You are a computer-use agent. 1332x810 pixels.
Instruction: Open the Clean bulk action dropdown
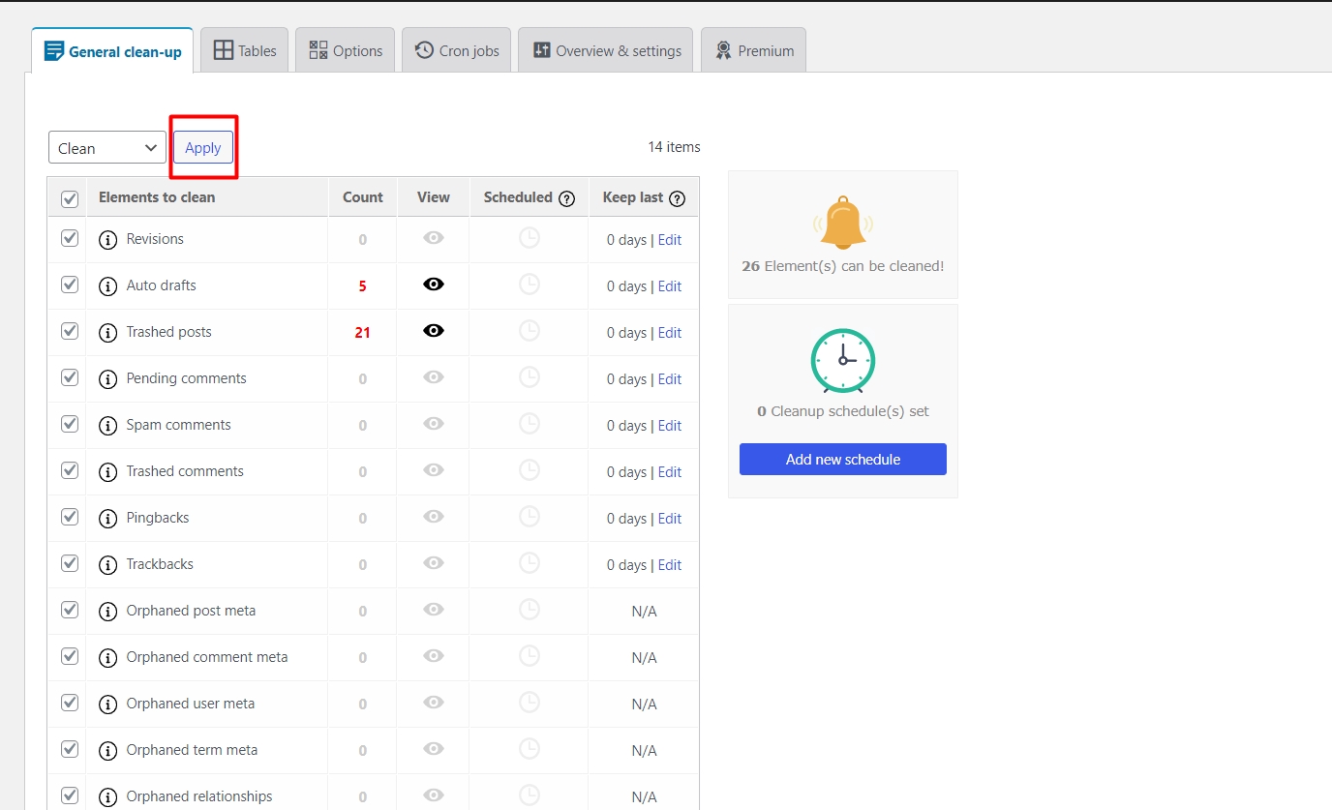coord(107,148)
